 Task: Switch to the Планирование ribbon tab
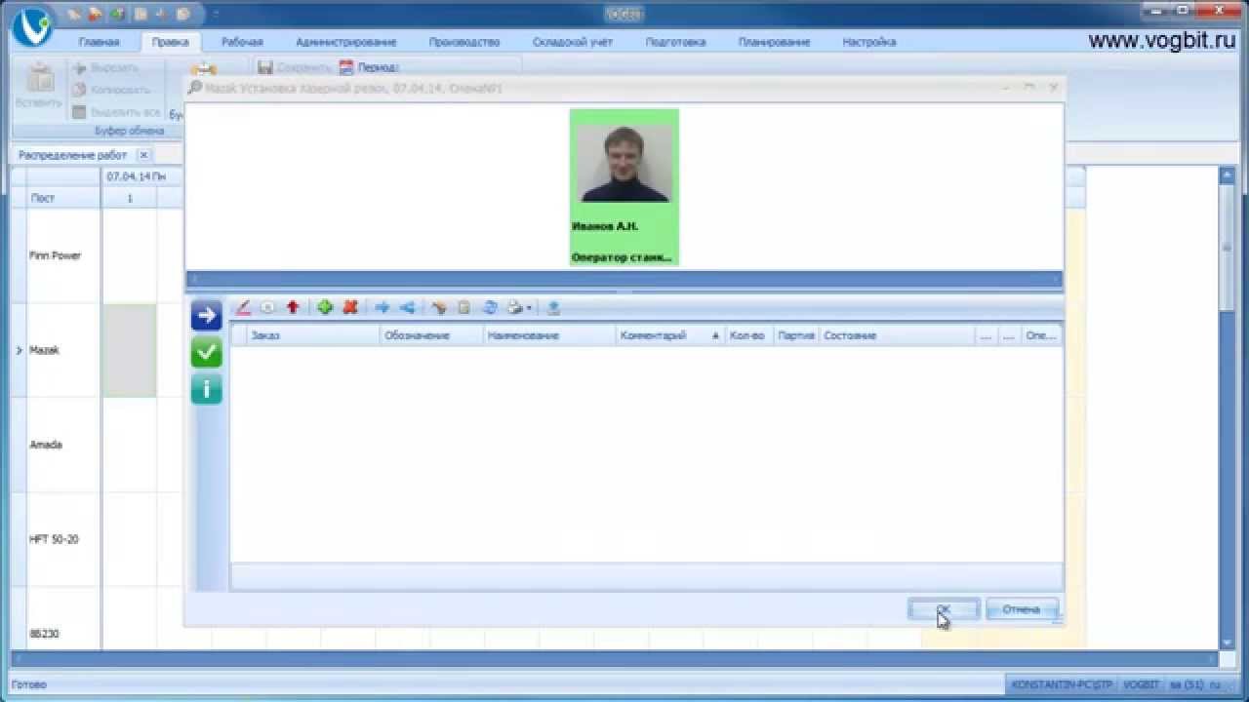point(775,42)
